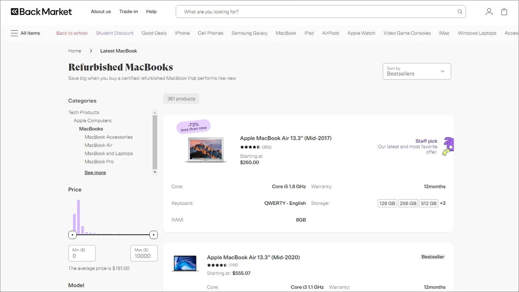Screen dimensions: 519x292
Task: Click the MacBook Air Mid-2017 star rating
Action: click(250, 147)
